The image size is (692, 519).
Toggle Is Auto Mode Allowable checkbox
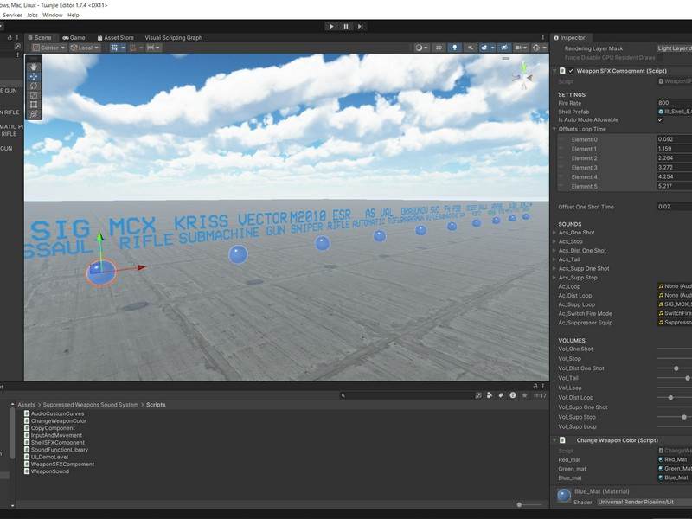point(660,119)
